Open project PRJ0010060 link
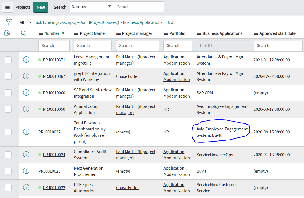 click(x=54, y=93)
